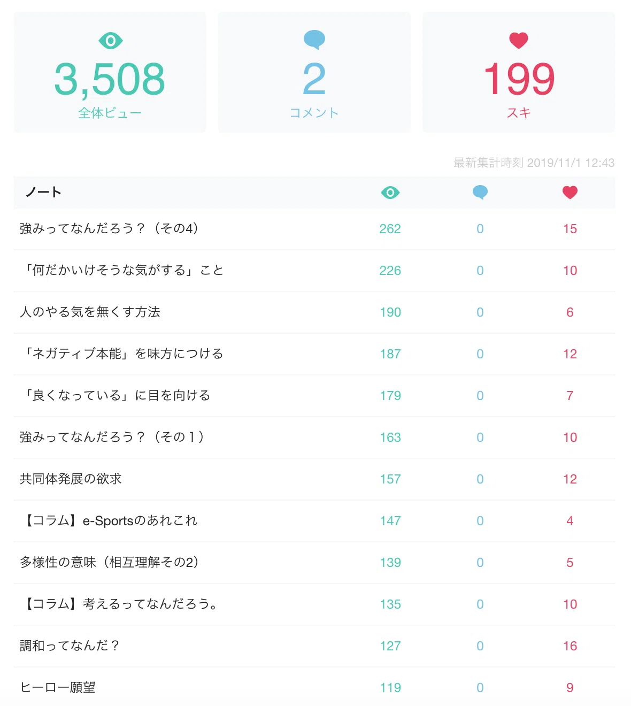The height and width of the screenshot is (706, 631).
Task: Open the note 共同体発展の欲求
Action: tap(71, 479)
